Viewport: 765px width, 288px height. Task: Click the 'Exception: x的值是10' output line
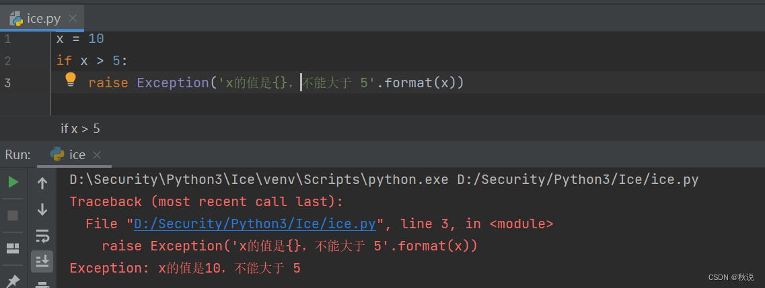point(185,268)
